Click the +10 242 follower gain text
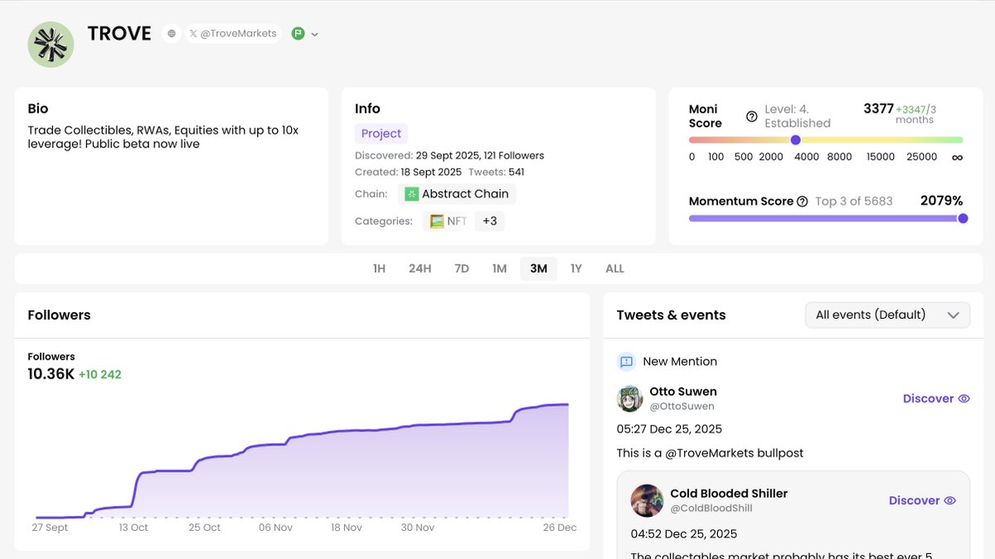Viewport: 995px width, 559px height. (100, 374)
